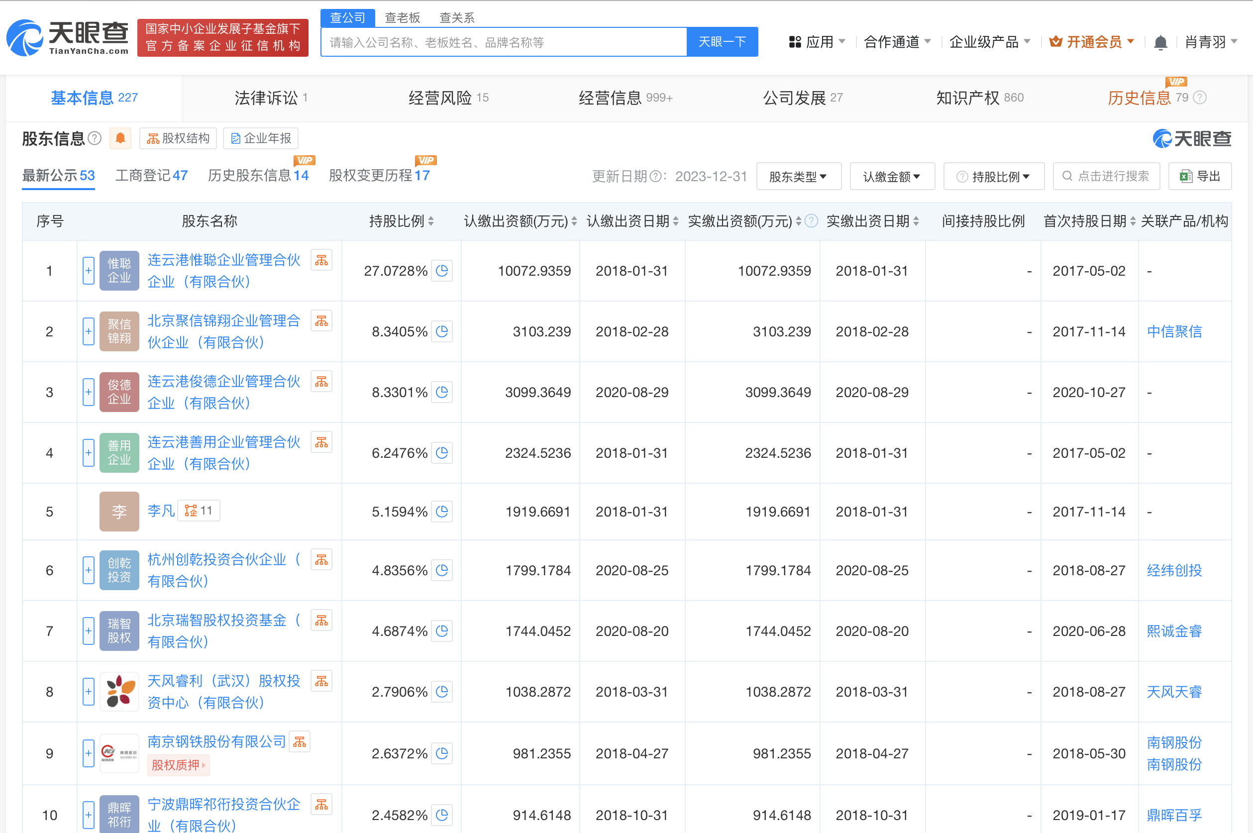
Task: Switch to the 经营风险 tab
Action: click(448, 98)
